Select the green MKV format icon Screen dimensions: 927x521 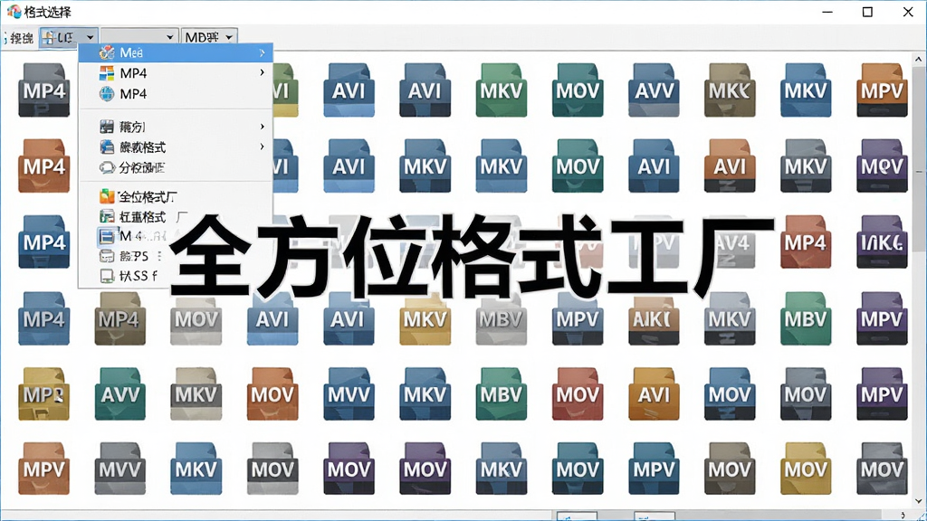501,90
